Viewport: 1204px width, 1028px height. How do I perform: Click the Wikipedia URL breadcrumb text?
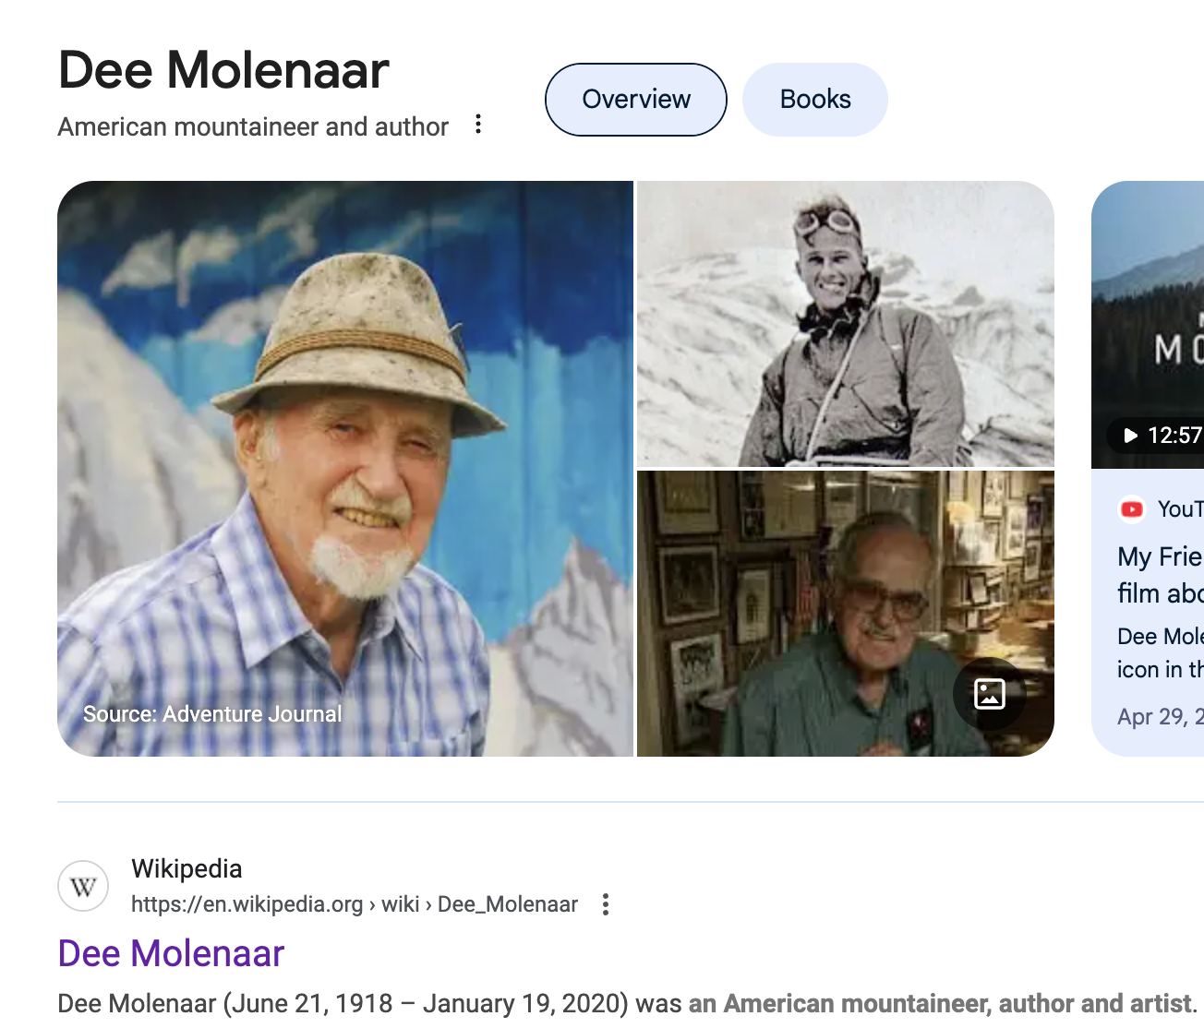point(354,904)
